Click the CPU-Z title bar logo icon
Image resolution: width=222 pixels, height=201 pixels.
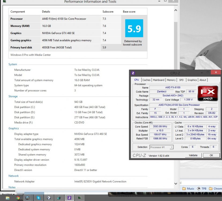pyautogui.click(x=133, y=73)
